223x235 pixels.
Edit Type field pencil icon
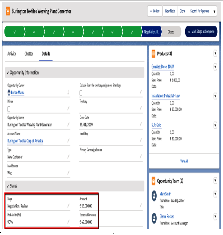pyautogui.click(x=68, y=157)
